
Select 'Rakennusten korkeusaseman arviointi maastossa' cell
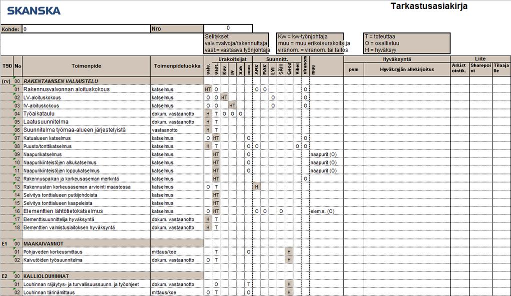click(86, 186)
